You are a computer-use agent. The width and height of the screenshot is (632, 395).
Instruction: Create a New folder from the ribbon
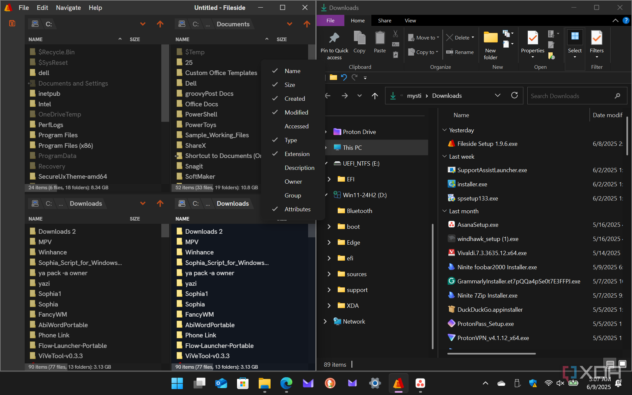pyautogui.click(x=490, y=46)
